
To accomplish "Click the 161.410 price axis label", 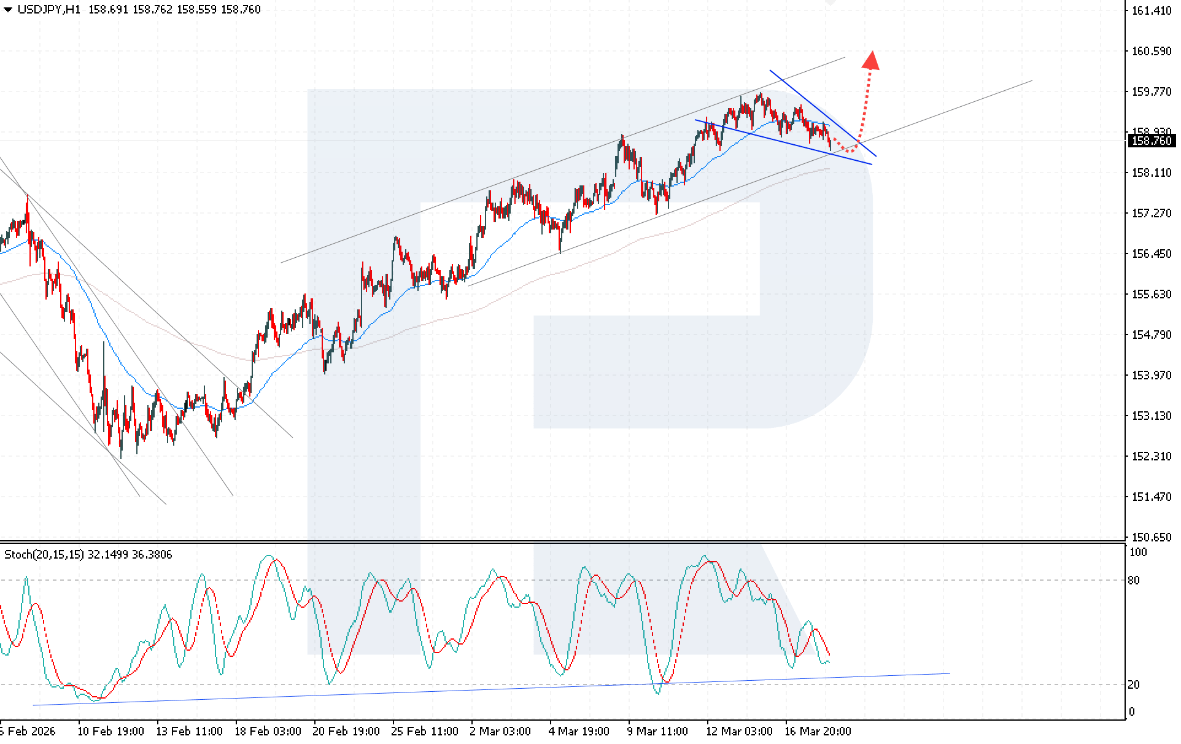I will pos(1151,10).
